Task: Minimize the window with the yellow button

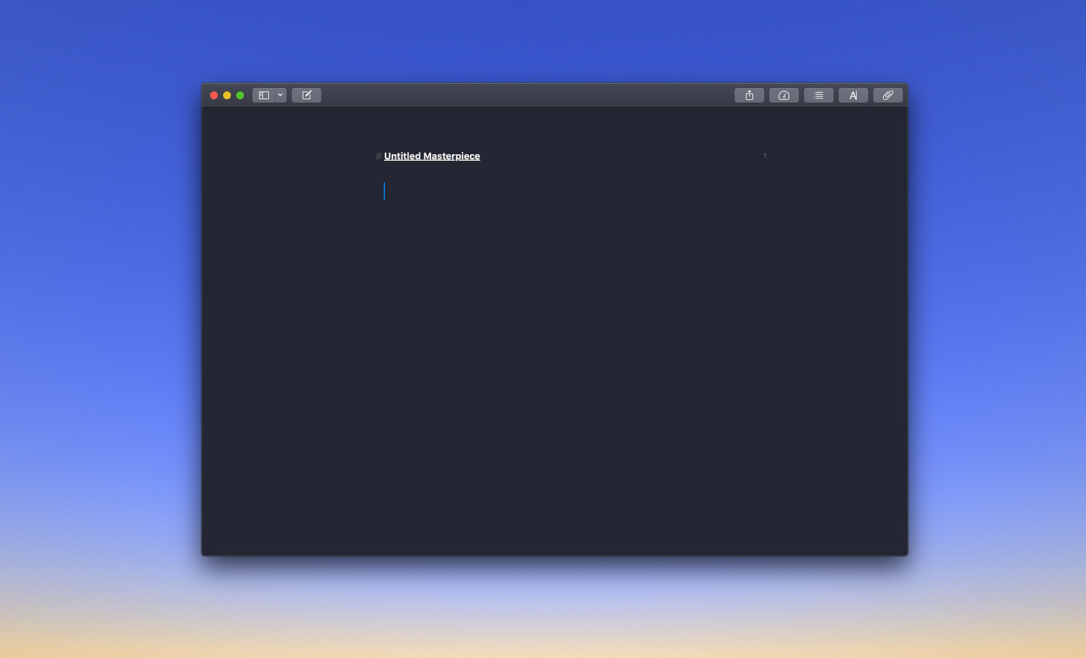Action: tap(227, 95)
